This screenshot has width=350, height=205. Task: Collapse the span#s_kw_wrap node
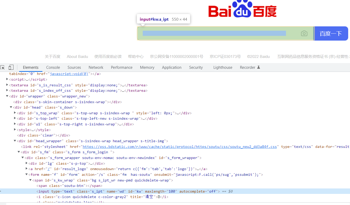coord(31,180)
